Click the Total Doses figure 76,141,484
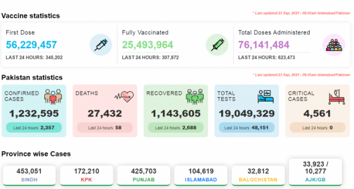This screenshot has width=354, height=189. pyautogui.click(x=263, y=45)
